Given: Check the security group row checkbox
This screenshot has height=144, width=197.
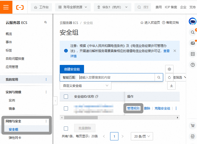Looking at the screenshot, I should pyautogui.click(x=66, y=108).
